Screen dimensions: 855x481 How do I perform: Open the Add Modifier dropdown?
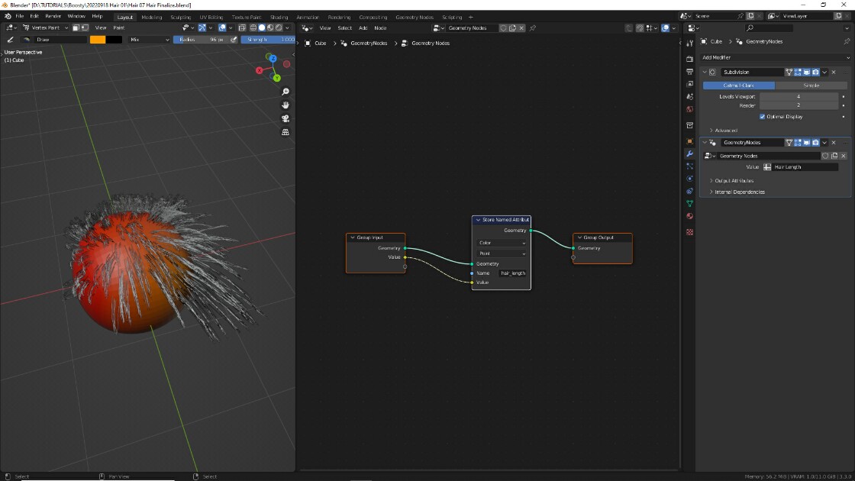tap(775, 57)
